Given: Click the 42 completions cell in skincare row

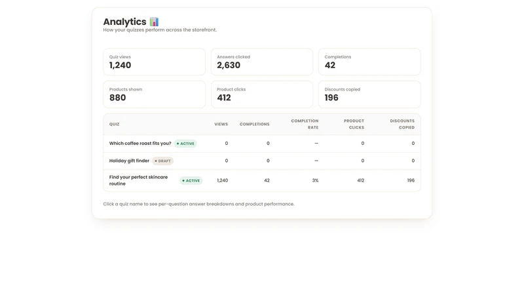Looking at the screenshot, I should [267, 181].
